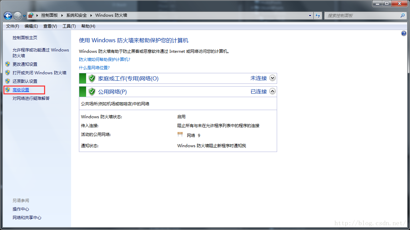Click the 网络 9 text
The width and height of the screenshot is (410, 230).
[193, 136]
